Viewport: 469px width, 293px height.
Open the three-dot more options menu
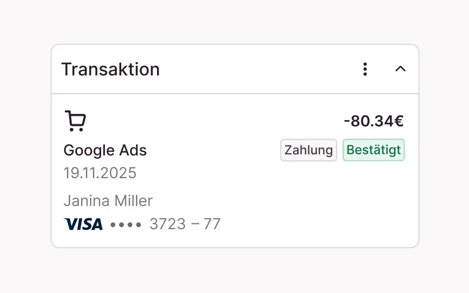[x=365, y=69]
